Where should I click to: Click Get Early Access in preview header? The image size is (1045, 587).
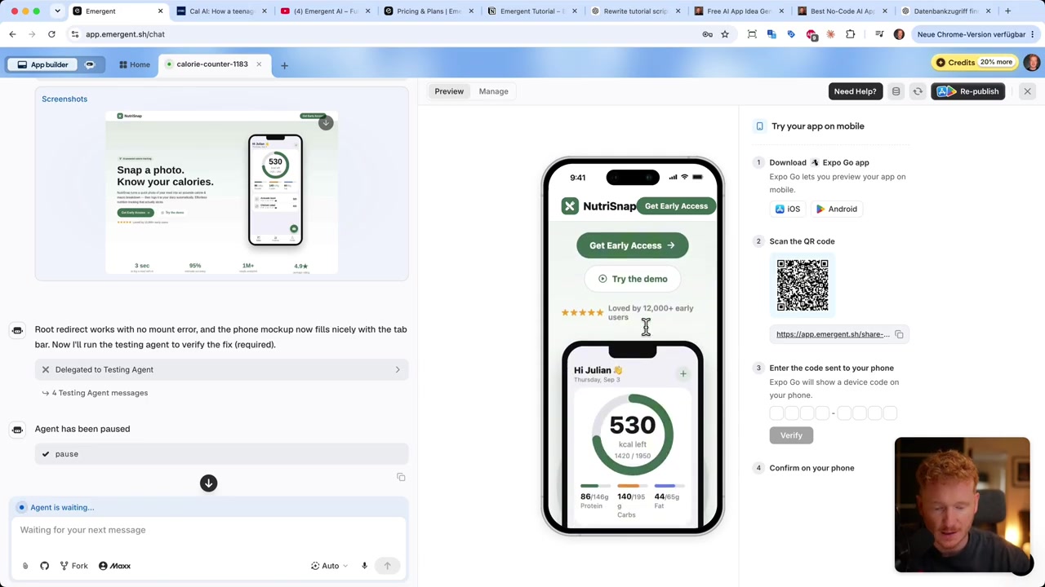click(x=676, y=206)
